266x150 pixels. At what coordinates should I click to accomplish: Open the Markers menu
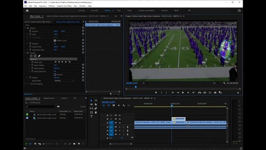click(52, 6)
